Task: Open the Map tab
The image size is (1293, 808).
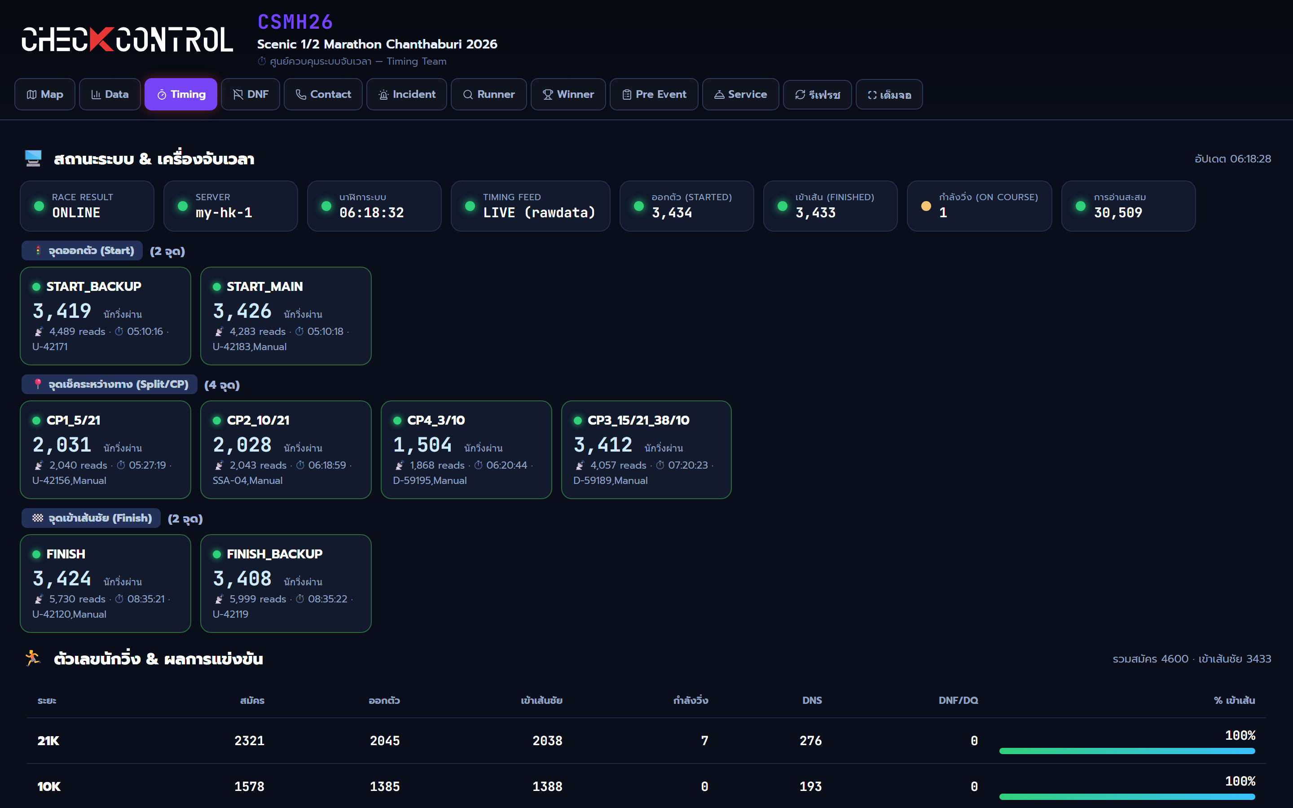Action: [x=45, y=94]
